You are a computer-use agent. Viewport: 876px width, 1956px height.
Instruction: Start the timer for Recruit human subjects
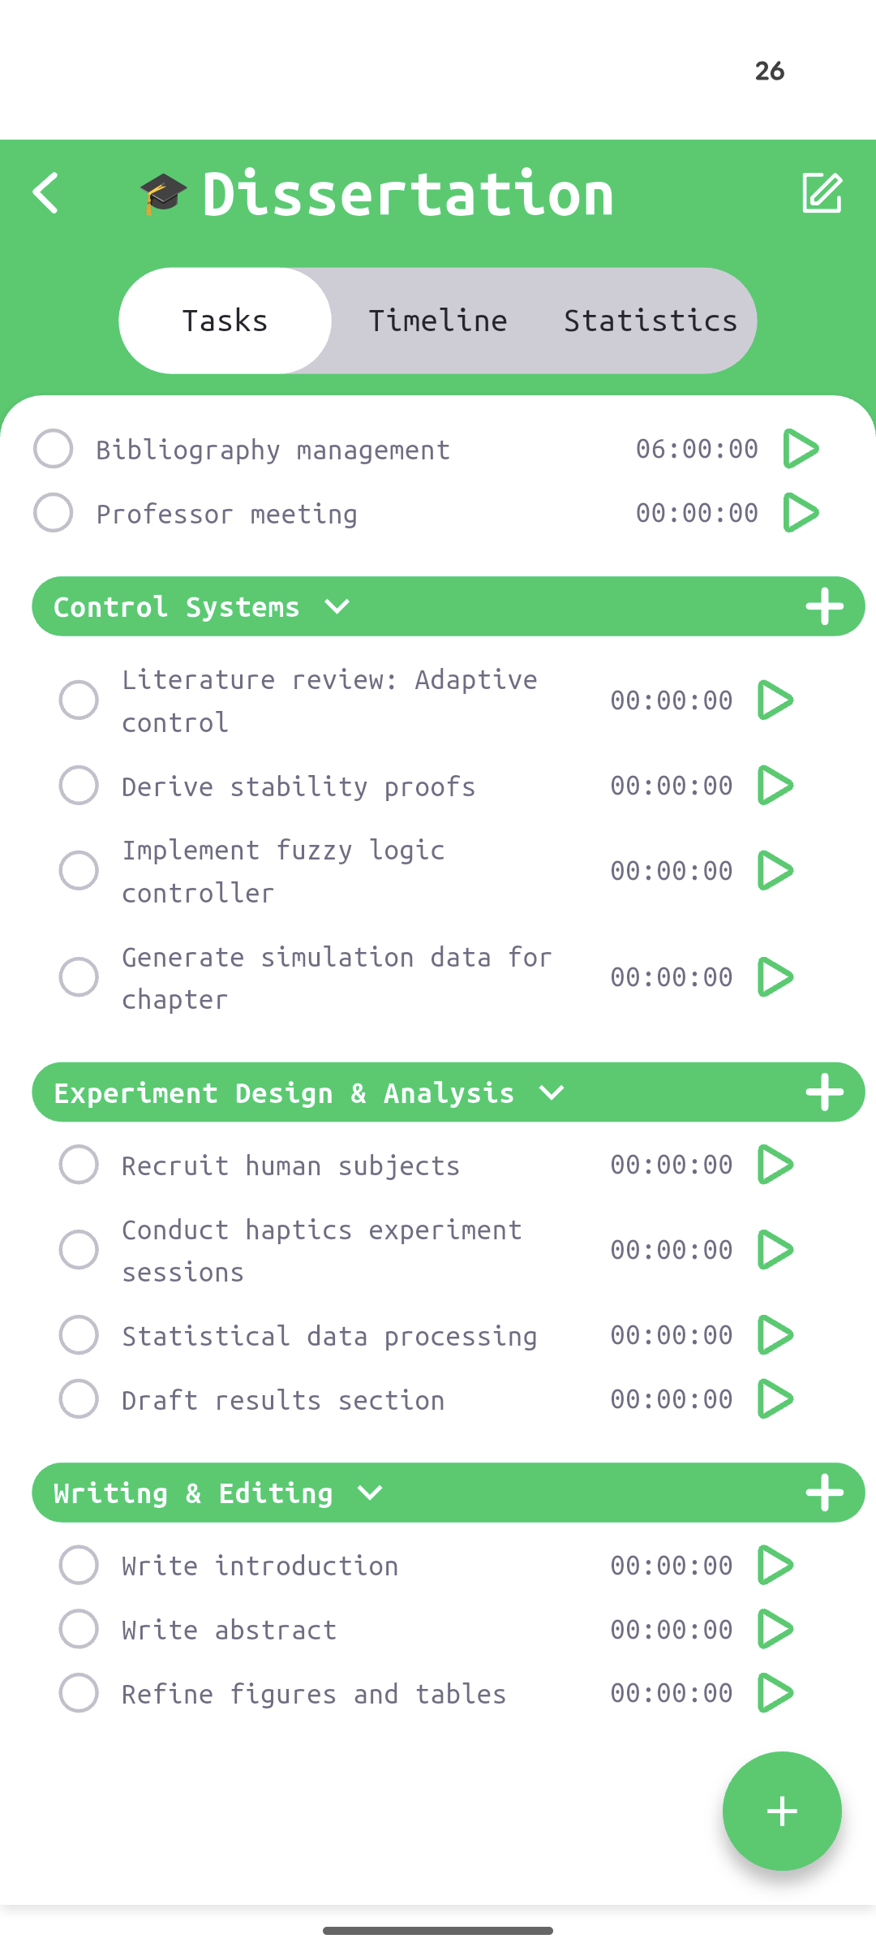(x=776, y=1165)
